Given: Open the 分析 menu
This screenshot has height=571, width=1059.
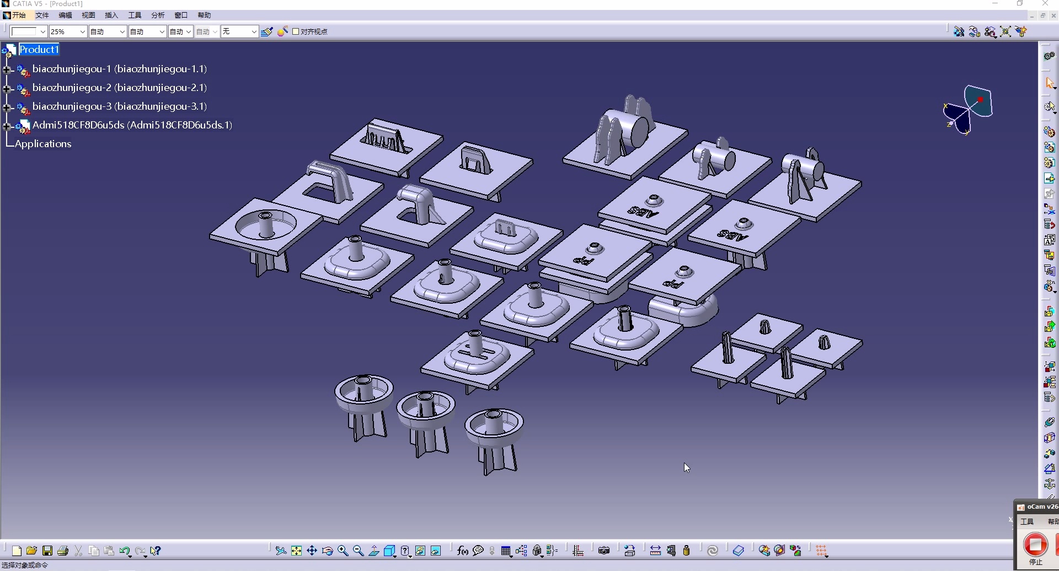Looking at the screenshot, I should 158,15.
